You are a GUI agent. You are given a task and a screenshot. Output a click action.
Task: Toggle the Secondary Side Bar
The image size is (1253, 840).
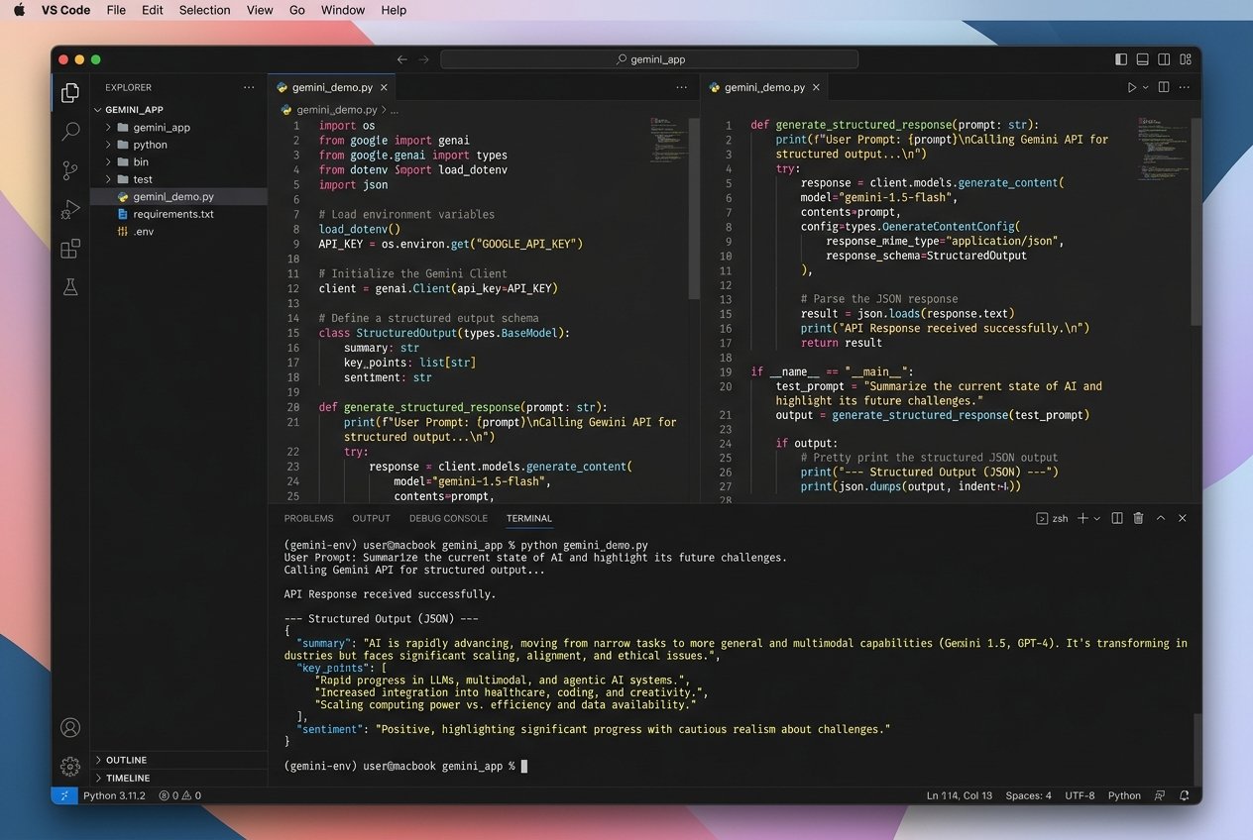click(x=1165, y=59)
